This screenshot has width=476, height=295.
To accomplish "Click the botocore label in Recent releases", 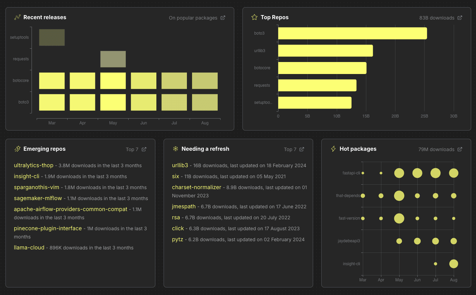I will pyautogui.click(x=21, y=81).
